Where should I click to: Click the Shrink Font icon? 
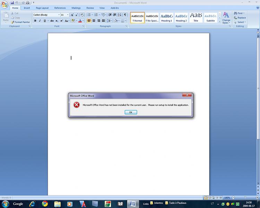click(x=77, y=15)
